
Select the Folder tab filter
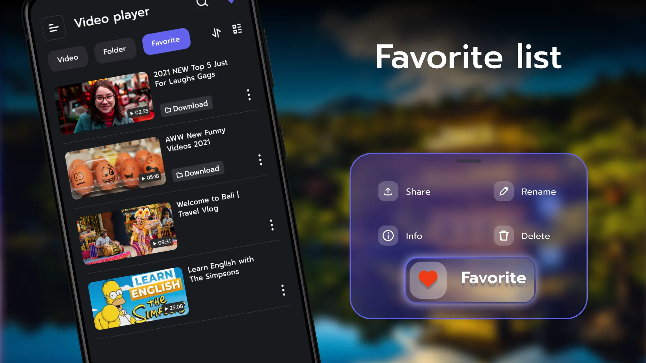(114, 49)
